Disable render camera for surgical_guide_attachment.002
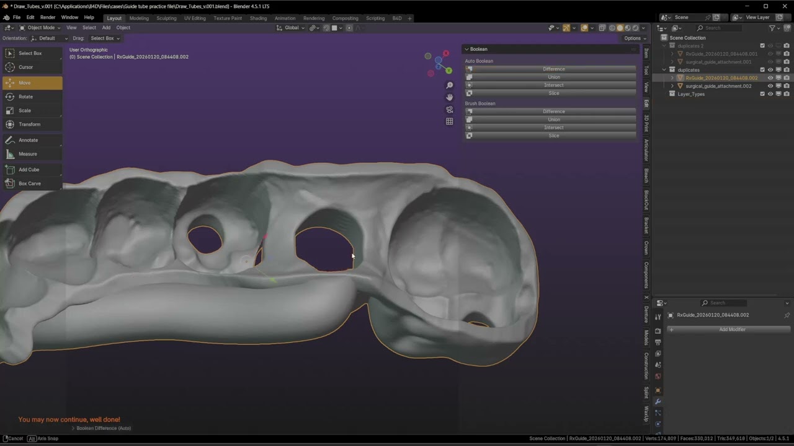Viewport: 794px width, 446px height. [x=787, y=86]
